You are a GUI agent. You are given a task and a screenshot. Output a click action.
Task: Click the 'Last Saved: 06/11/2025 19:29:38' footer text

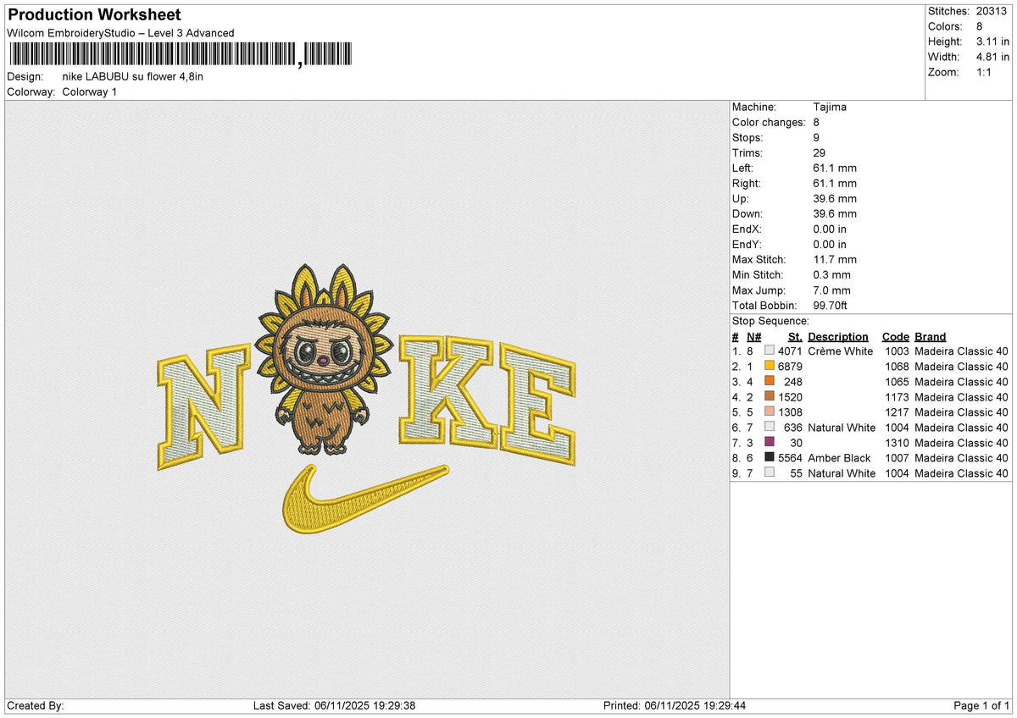pos(334,705)
